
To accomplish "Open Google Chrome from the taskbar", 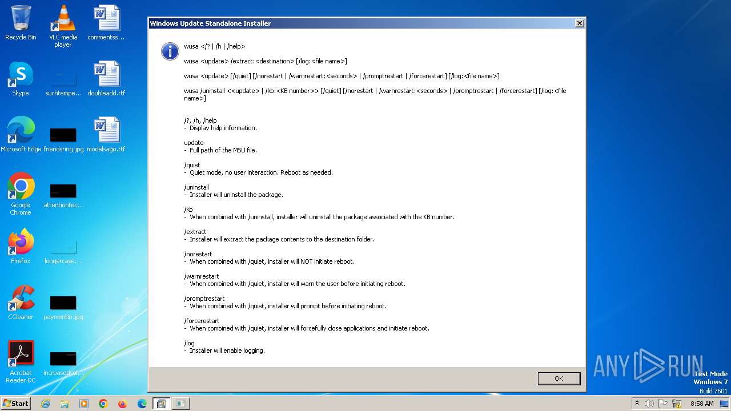I will tap(103, 404).
